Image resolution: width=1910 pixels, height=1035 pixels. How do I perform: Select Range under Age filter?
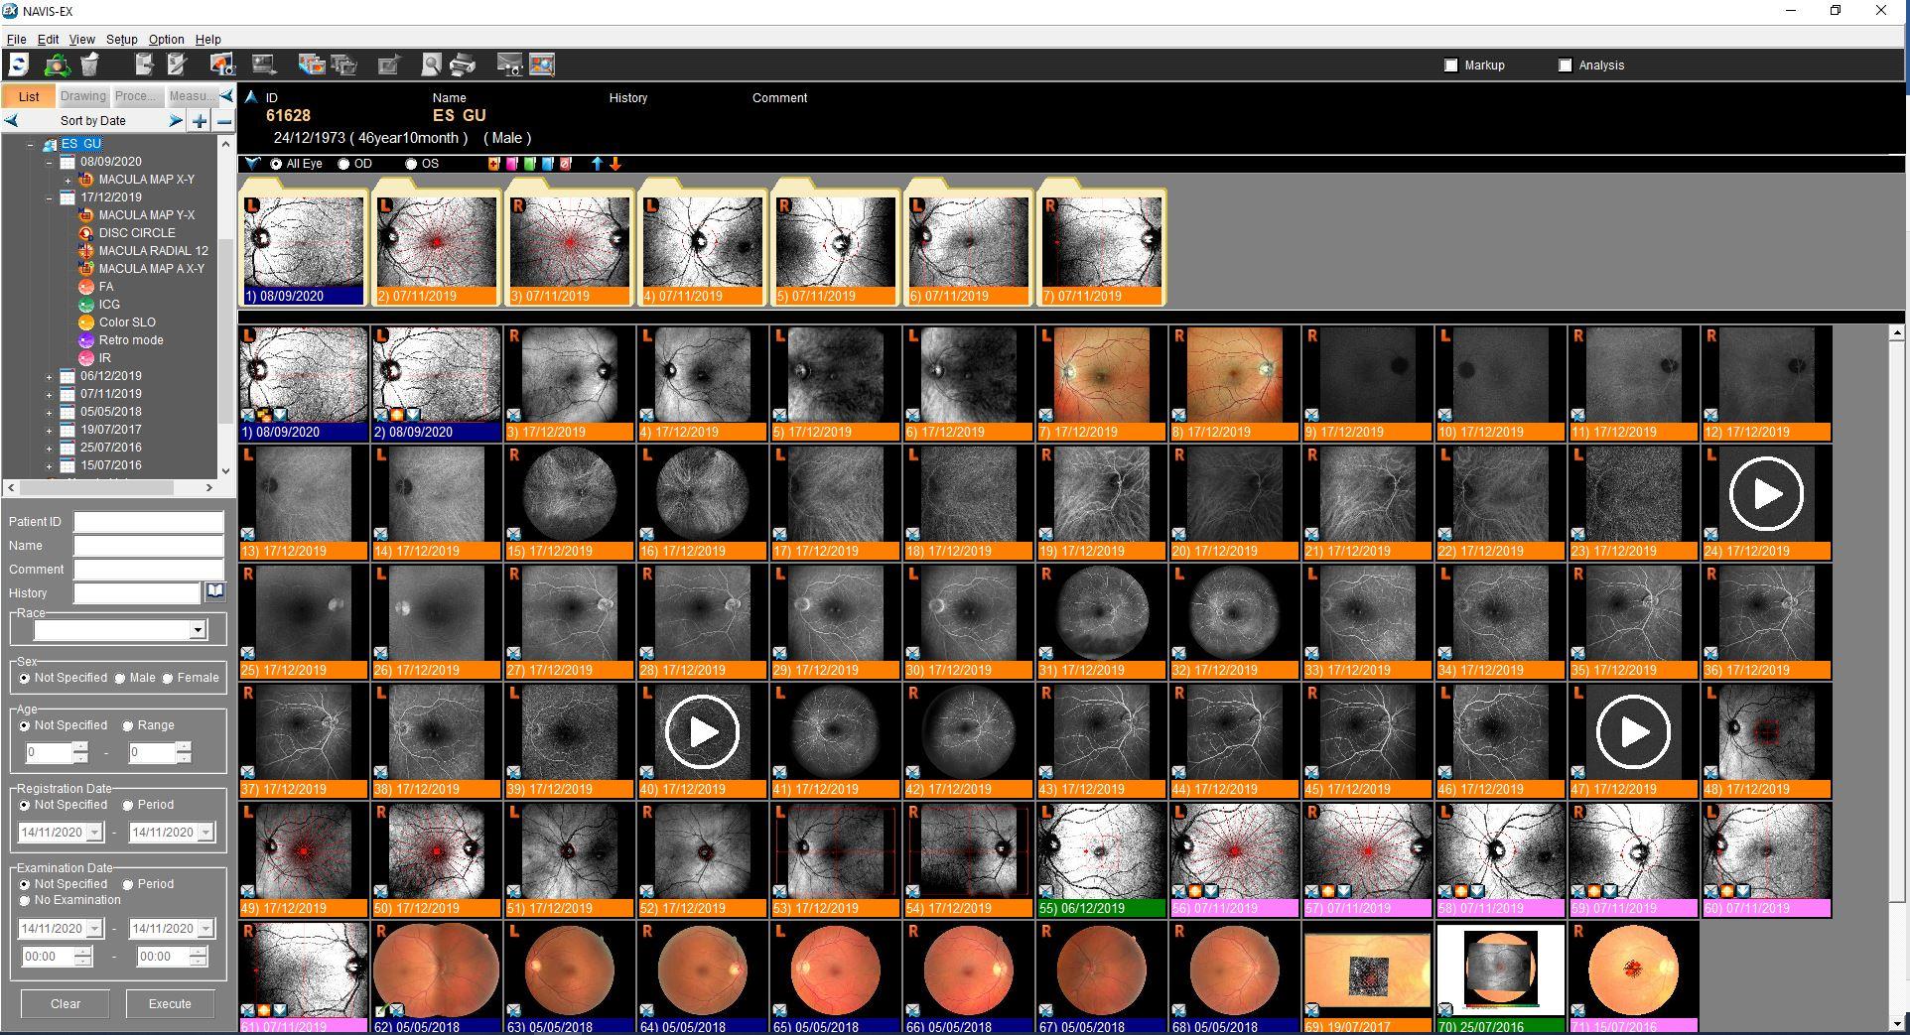coord(128,726)
